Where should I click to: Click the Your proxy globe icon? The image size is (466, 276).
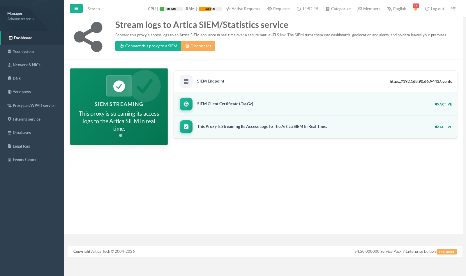[x=10, y=92]
